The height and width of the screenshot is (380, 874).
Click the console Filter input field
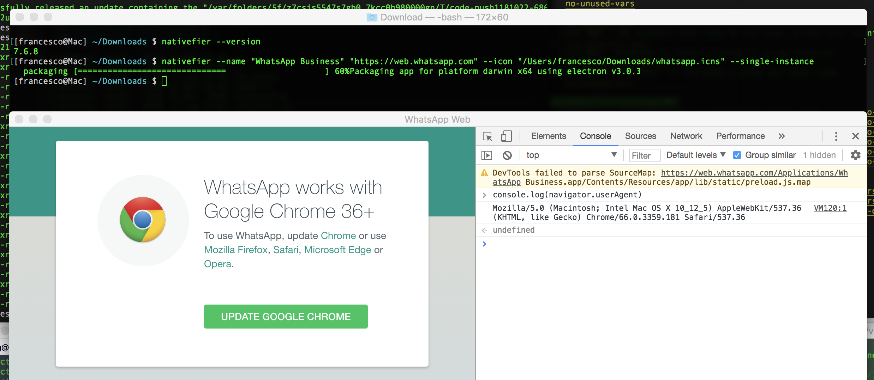pos(645,155)
